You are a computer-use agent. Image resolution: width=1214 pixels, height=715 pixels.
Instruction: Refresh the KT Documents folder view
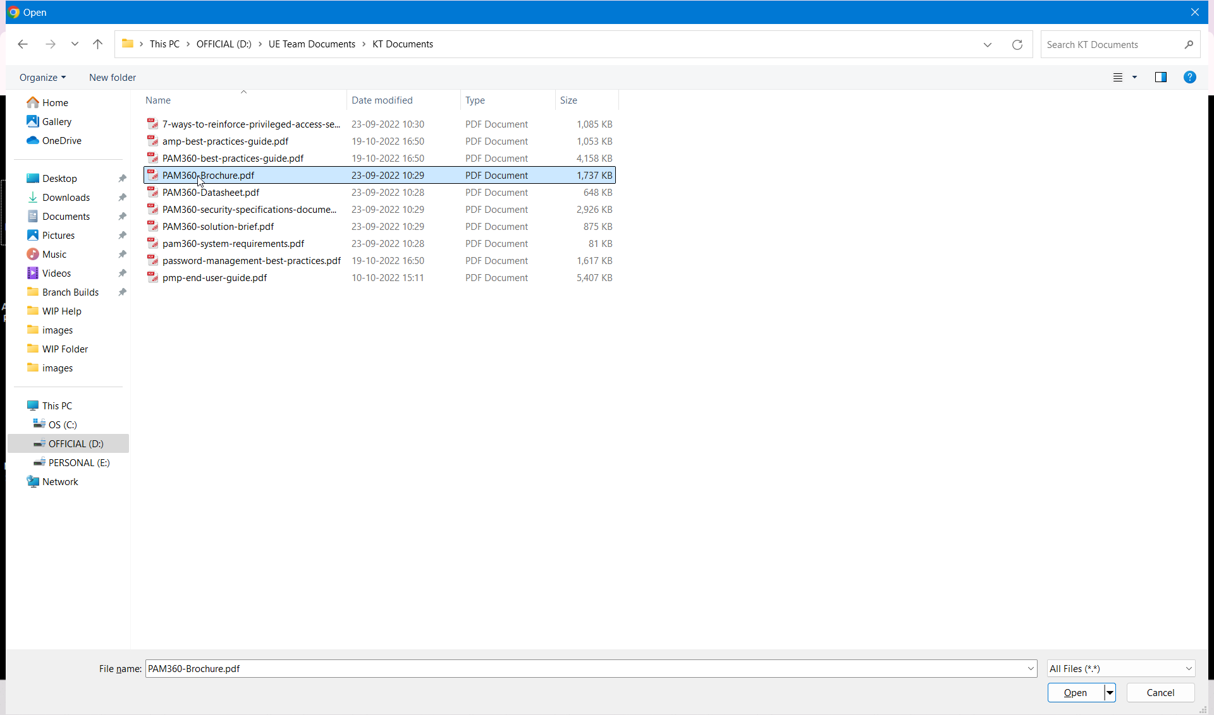coord(1017,44)
